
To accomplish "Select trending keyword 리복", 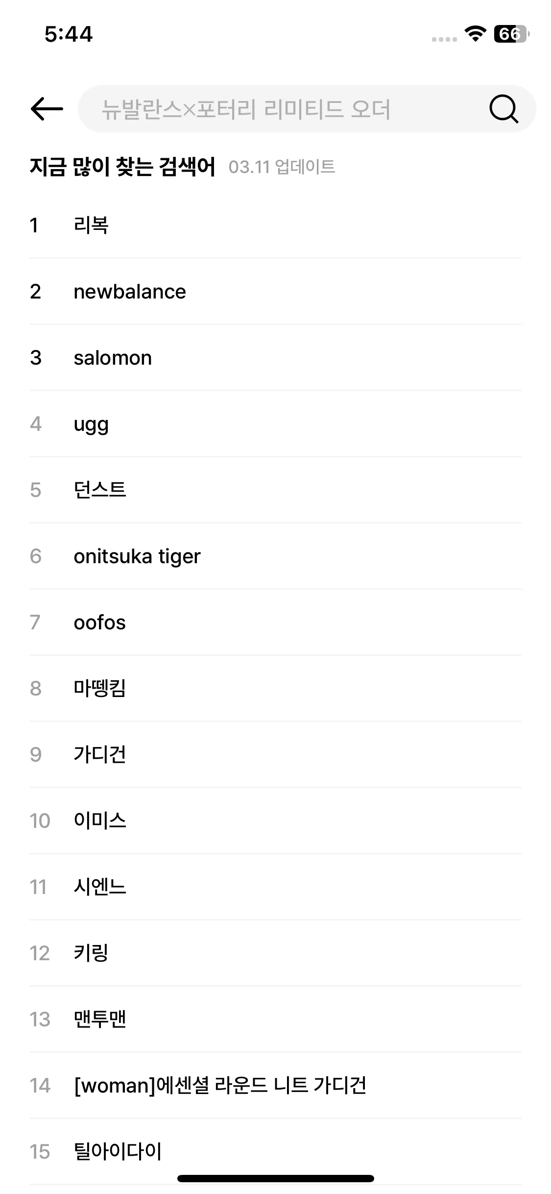I will pos(275,225).
